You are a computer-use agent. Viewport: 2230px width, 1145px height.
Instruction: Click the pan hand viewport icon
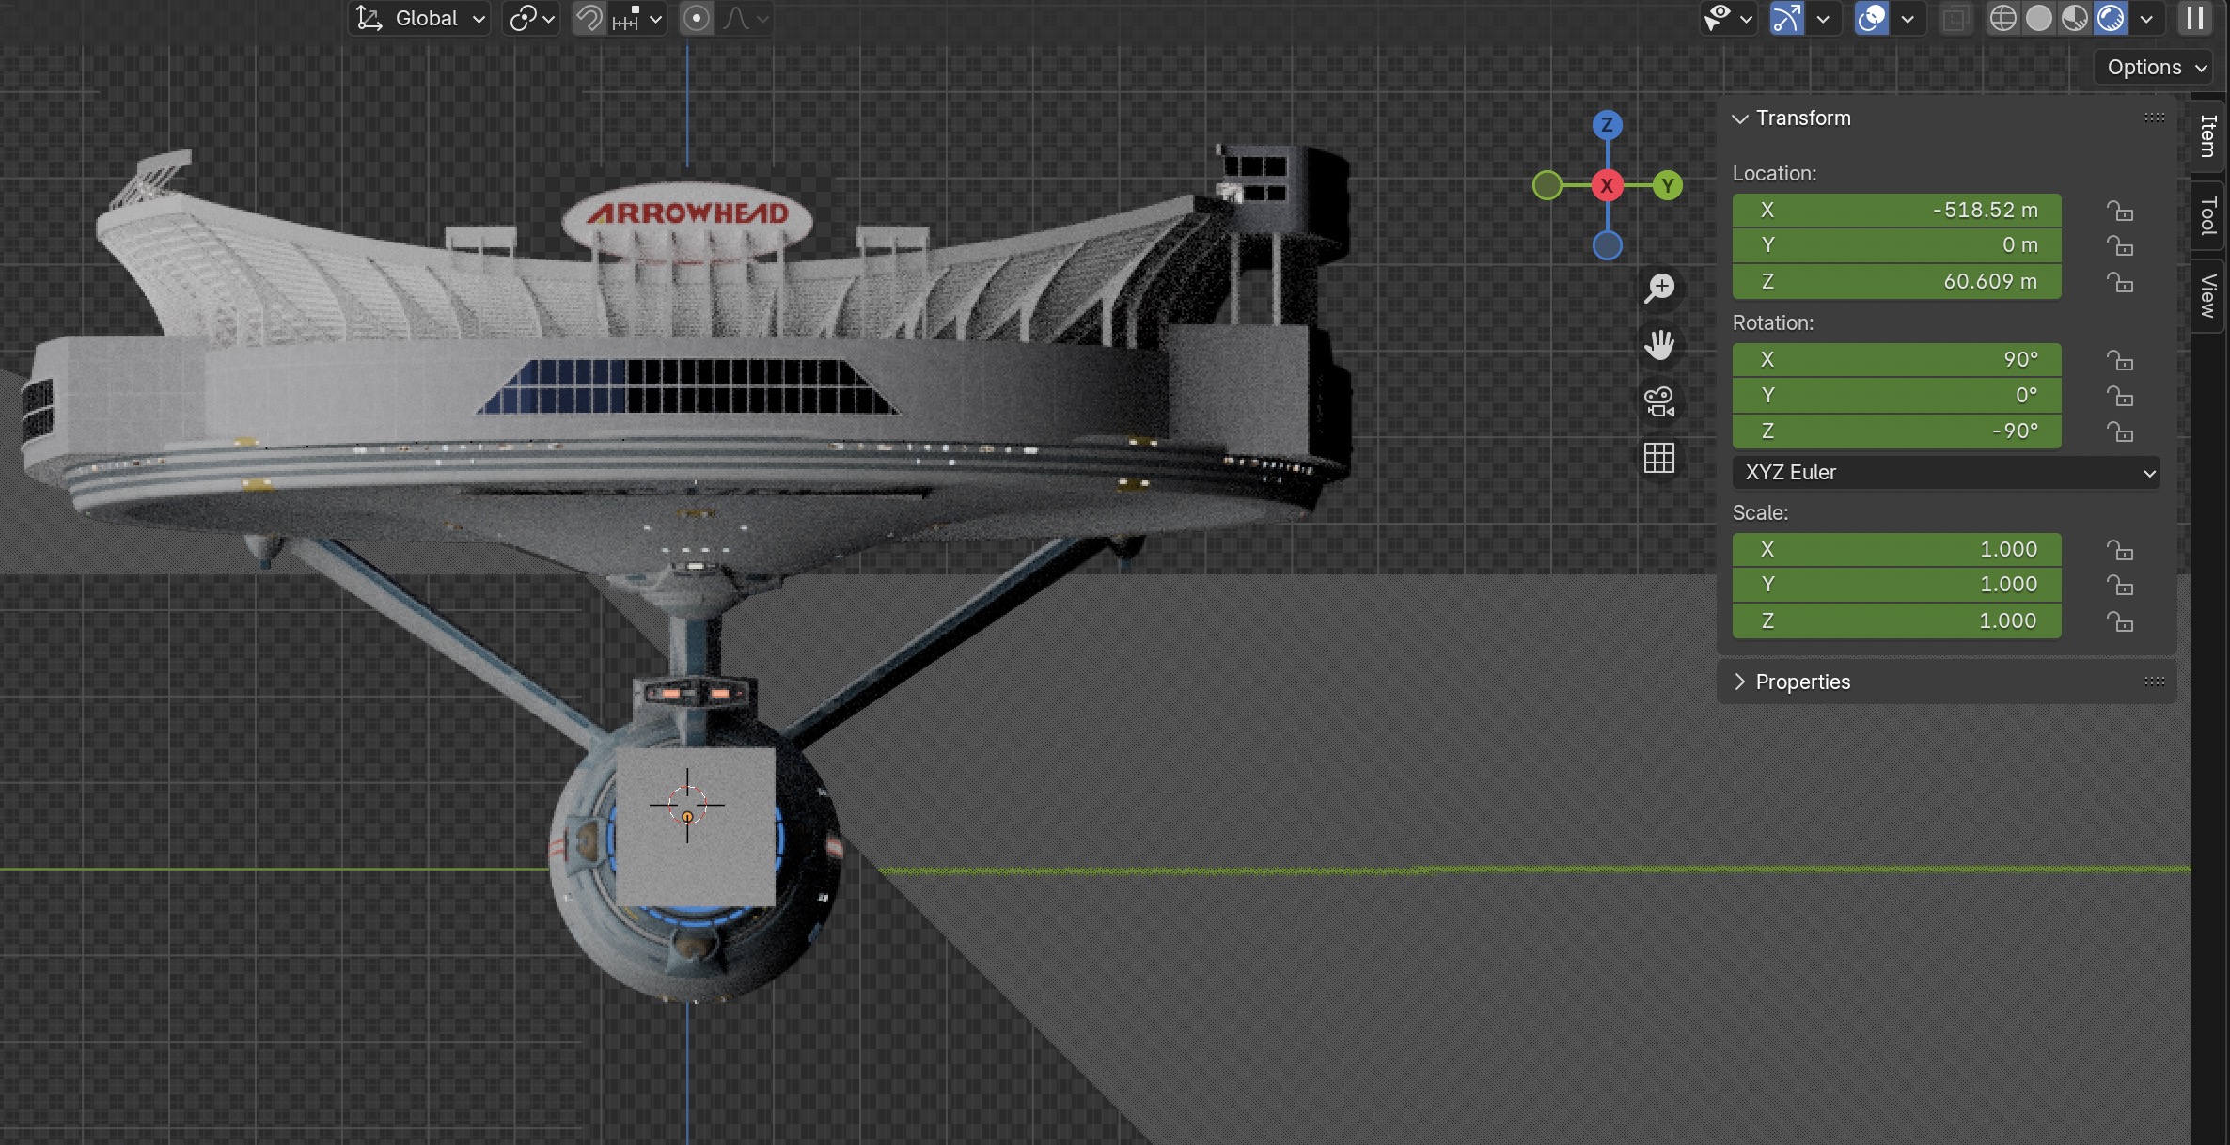(x=1659, y=345)
